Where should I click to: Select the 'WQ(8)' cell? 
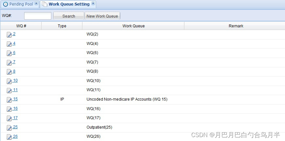click(x=92, y=72)
